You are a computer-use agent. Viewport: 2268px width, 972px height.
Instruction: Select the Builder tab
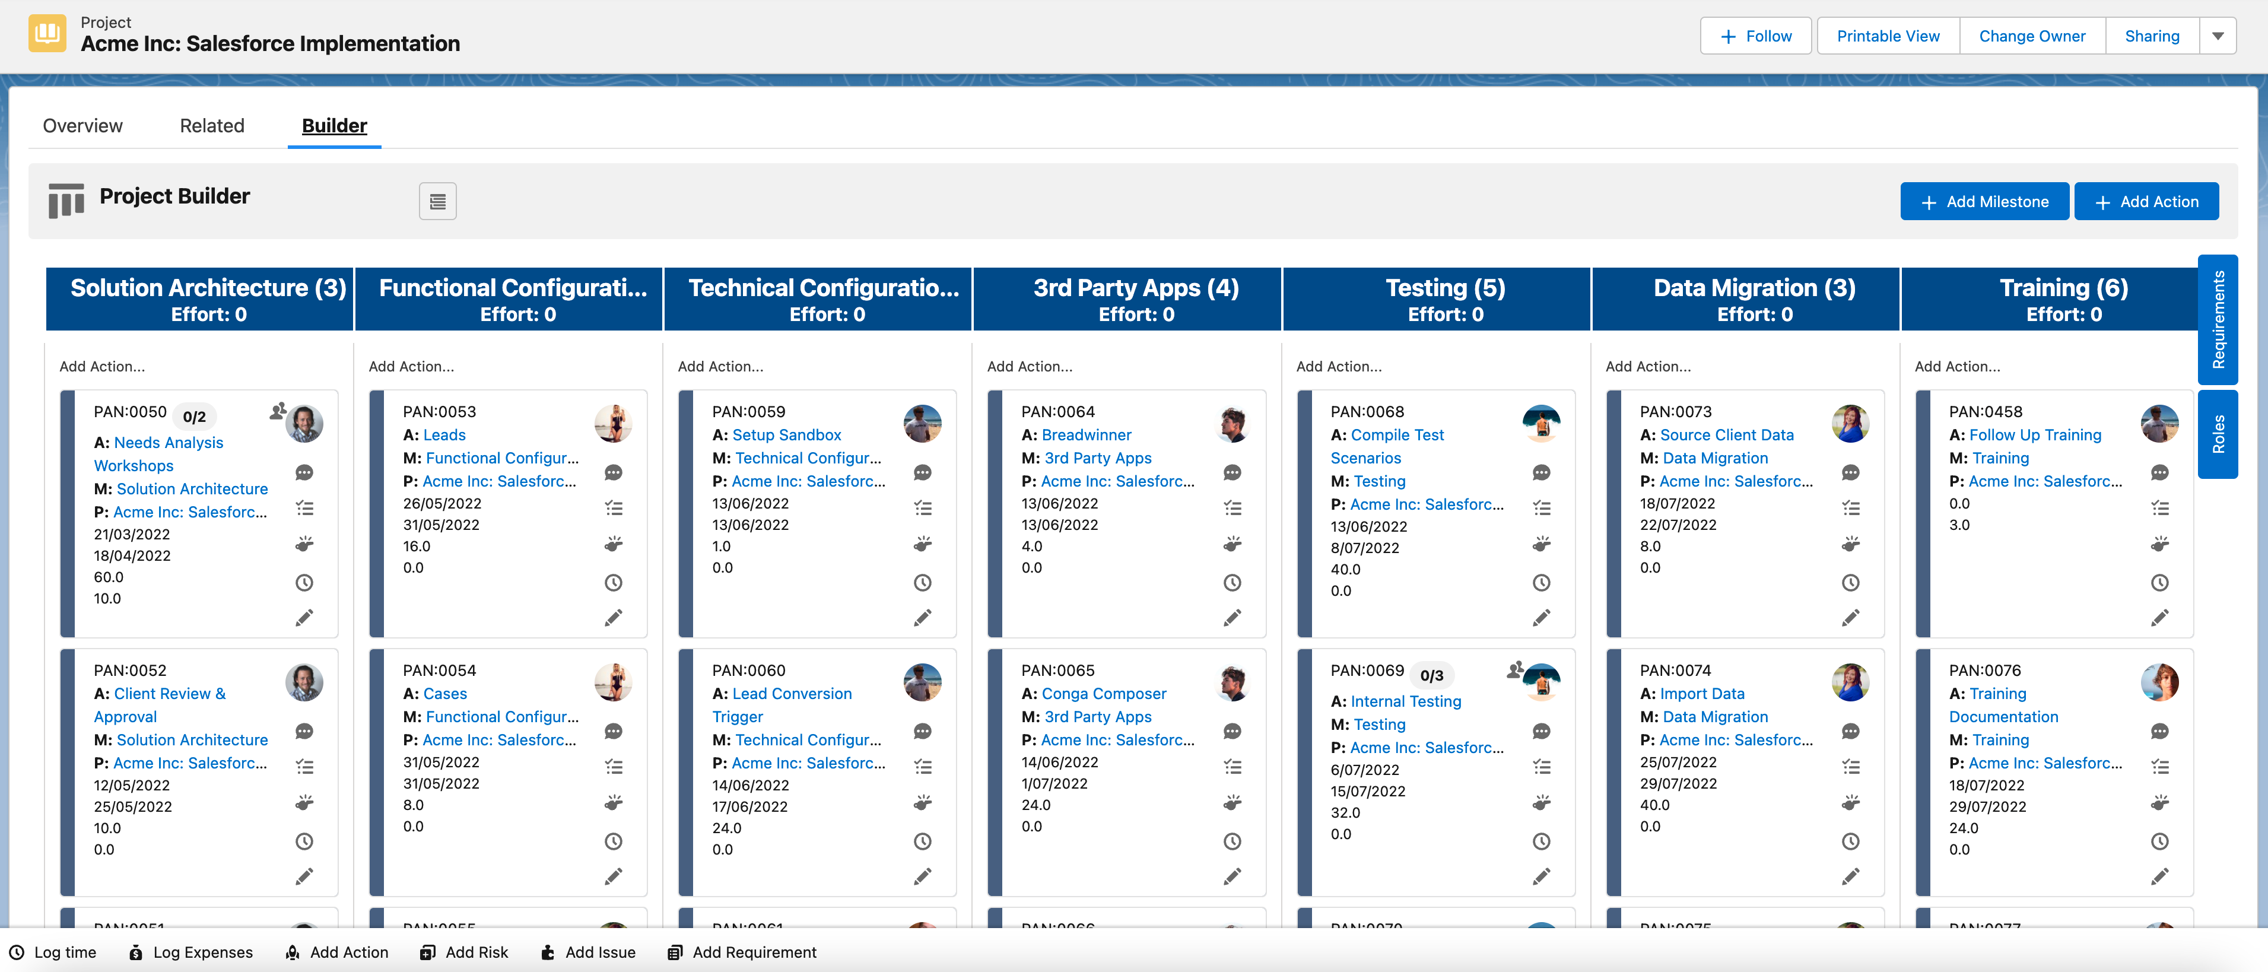pyautogui.click(x=335, y=126)
